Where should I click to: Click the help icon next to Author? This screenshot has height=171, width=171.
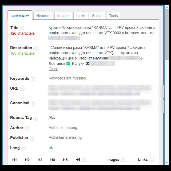pos(27,128)
